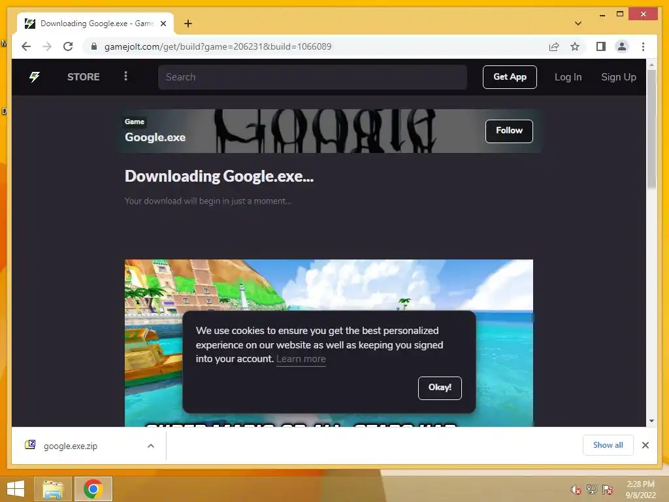Open Action Center flag icon
This screenshot has width=669, height=502.
tap(607, 490)
